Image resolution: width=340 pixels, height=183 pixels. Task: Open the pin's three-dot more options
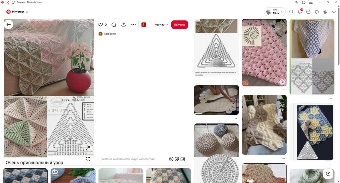pyautogui.click(x=133, y=25)
